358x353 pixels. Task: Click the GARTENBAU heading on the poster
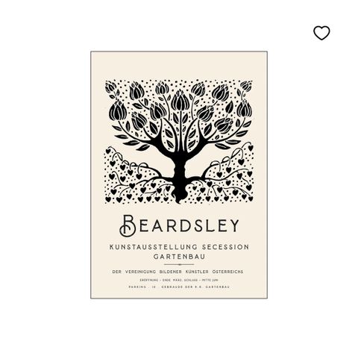coord(179,257)
